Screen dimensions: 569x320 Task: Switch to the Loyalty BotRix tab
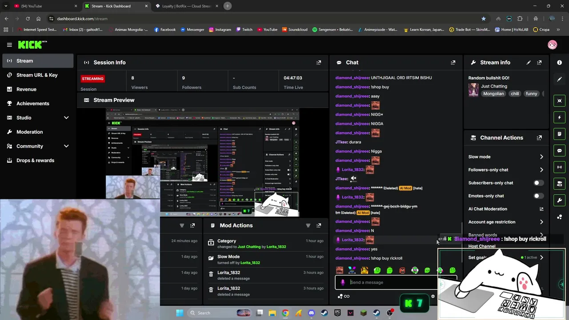(187, 6)
